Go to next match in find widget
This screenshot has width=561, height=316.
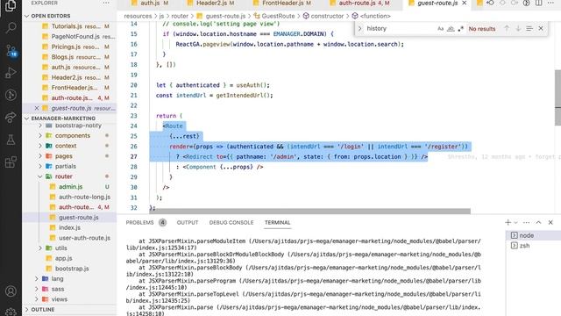coord(518,28)
